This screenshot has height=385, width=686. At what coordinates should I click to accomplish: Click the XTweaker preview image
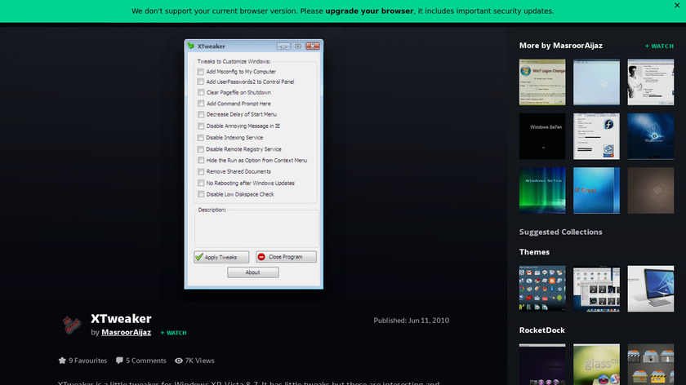[254, 164]
